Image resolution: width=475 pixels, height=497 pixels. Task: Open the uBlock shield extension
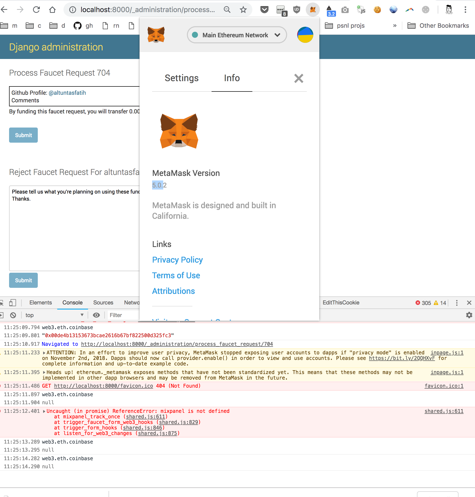tap(296, 10)
